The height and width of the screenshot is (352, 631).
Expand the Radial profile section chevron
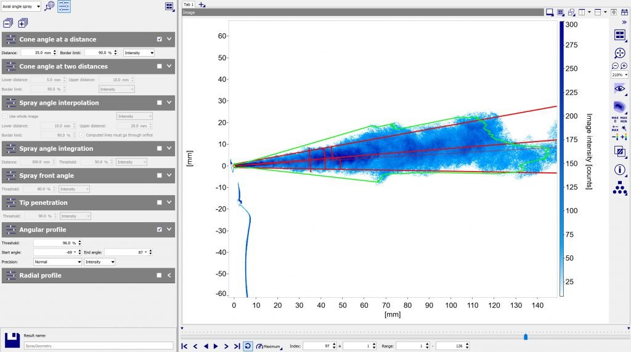tap(169, 276)
